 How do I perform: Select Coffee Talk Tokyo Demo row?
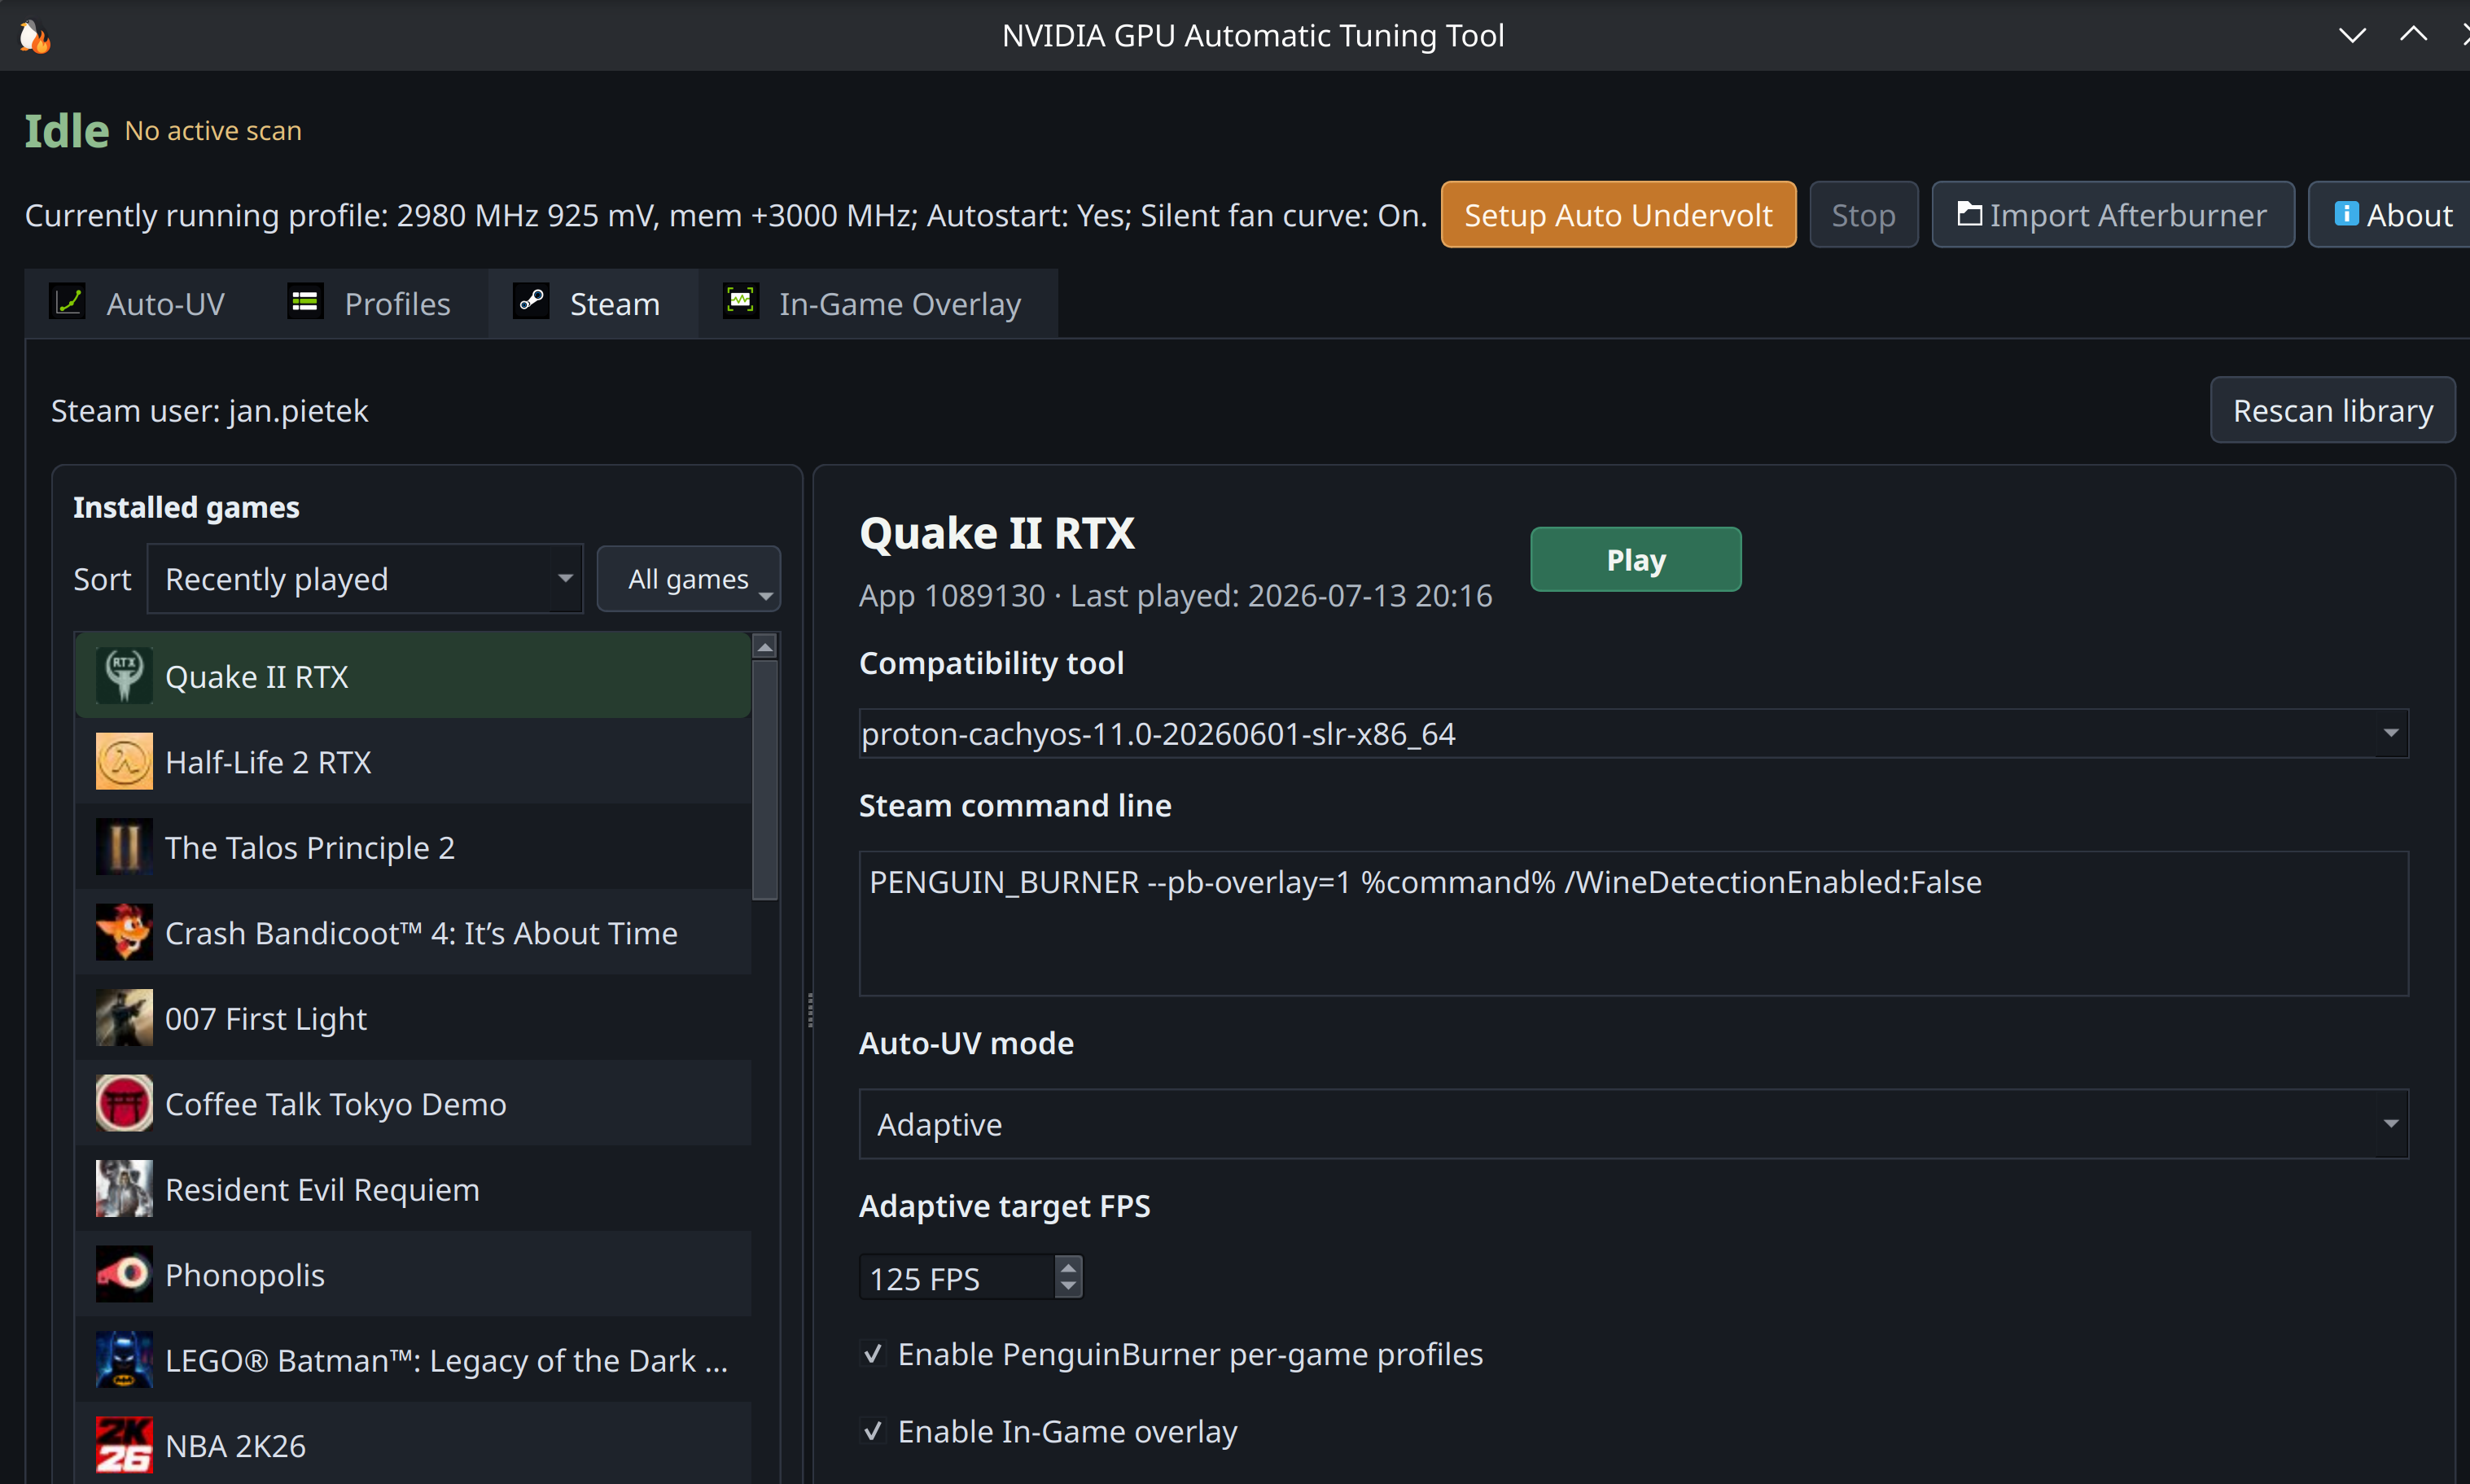click(413, 1103)
